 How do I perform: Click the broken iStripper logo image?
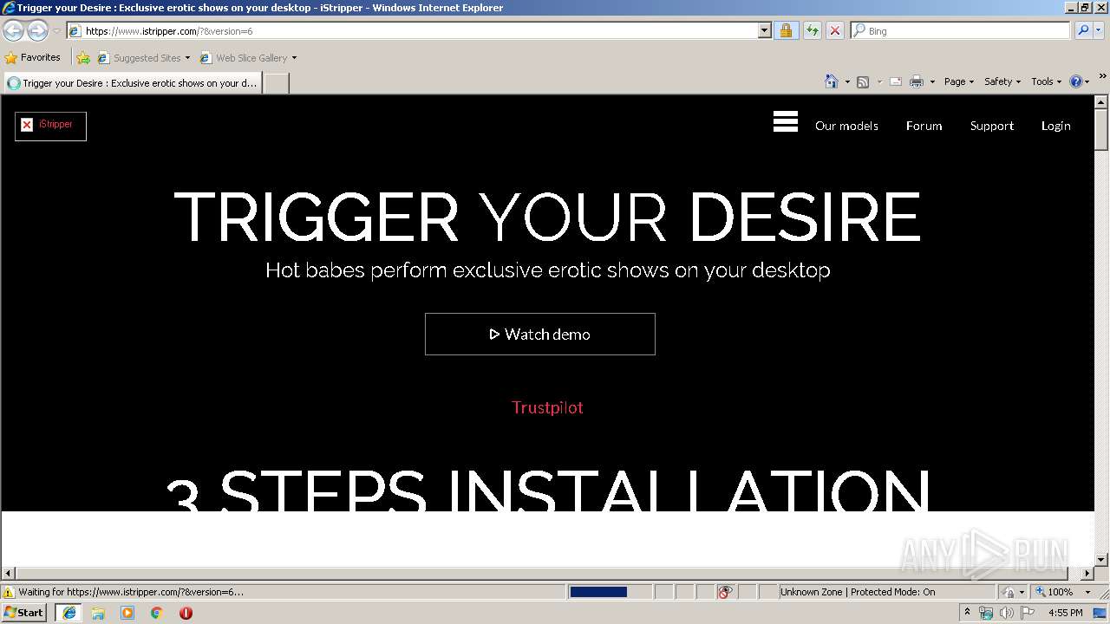(50, 126)
